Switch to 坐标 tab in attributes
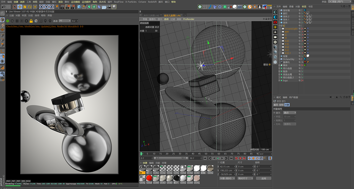 click(x=281, y=105)
